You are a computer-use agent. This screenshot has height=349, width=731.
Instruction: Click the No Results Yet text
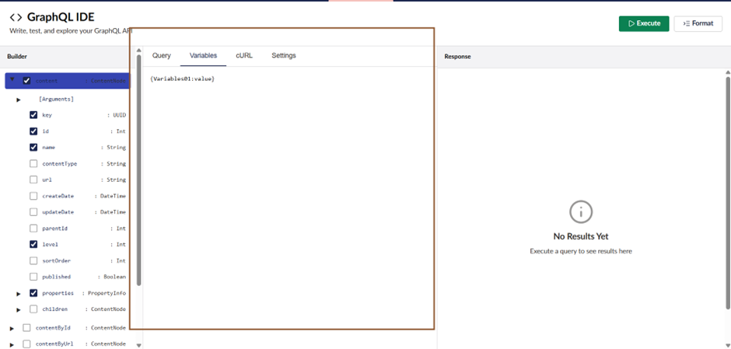point(580,236)
